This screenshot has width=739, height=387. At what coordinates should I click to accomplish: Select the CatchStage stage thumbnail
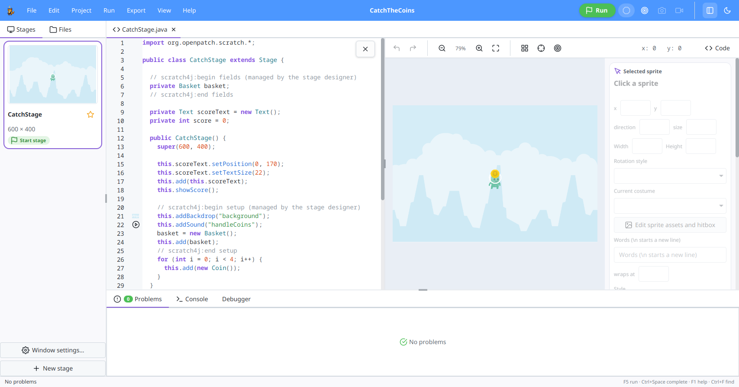click(x=53, y=74)
